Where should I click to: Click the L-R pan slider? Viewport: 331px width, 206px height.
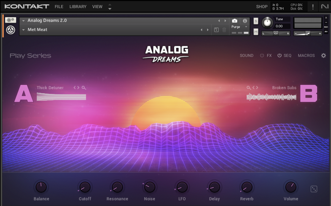[276, 33]
